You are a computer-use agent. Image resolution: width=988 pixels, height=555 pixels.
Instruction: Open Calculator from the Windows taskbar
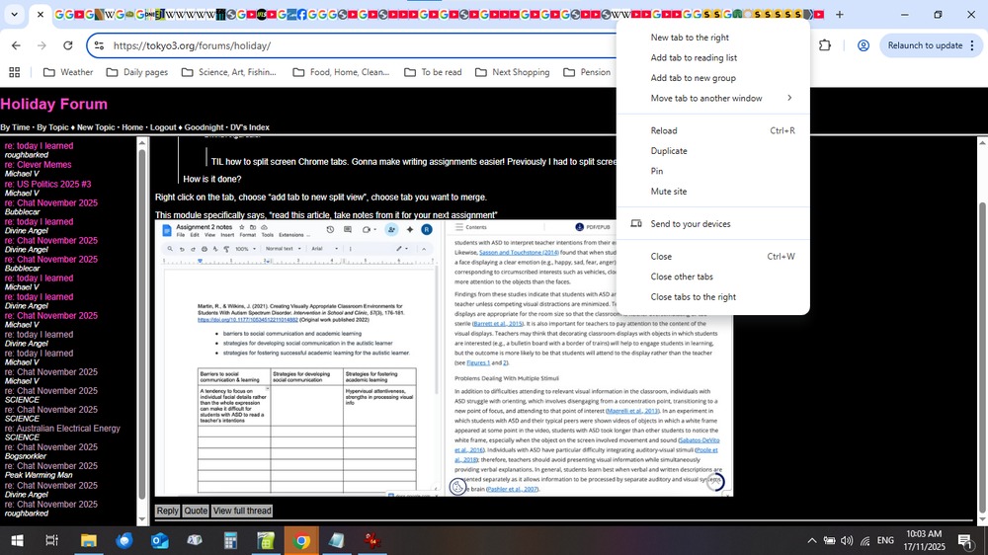pyautogui.click(x=230, y=540)
